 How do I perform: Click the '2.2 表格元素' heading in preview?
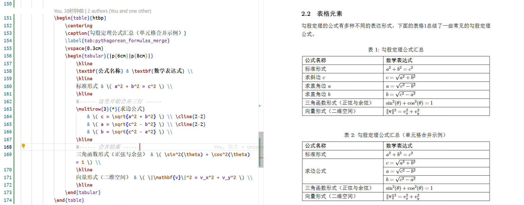click(x=322, y=14)
